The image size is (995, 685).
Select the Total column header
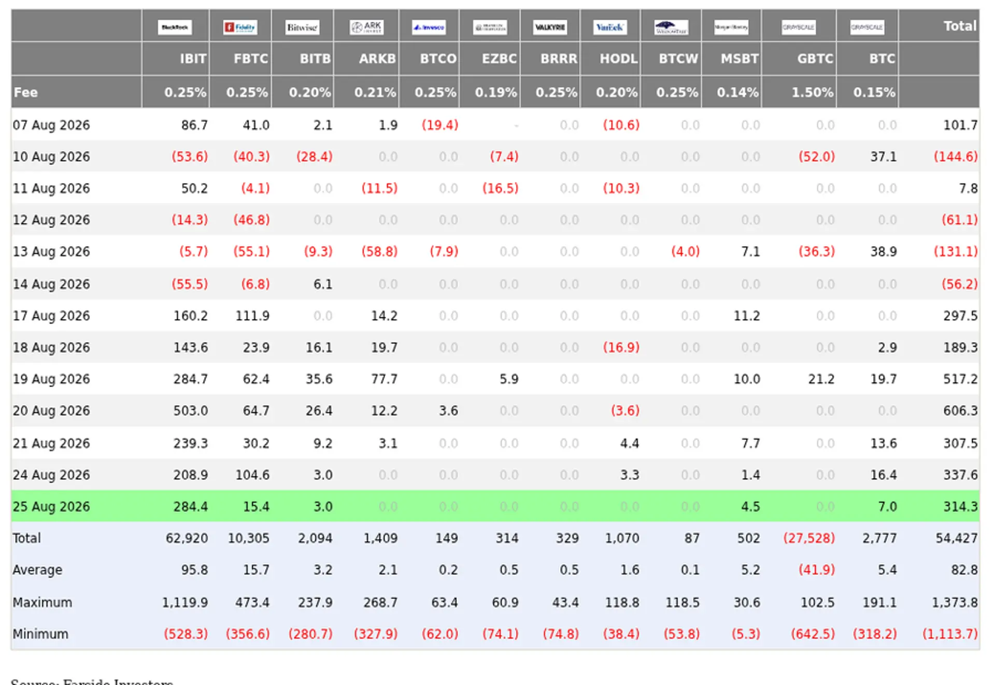click(x=960, y=26)
